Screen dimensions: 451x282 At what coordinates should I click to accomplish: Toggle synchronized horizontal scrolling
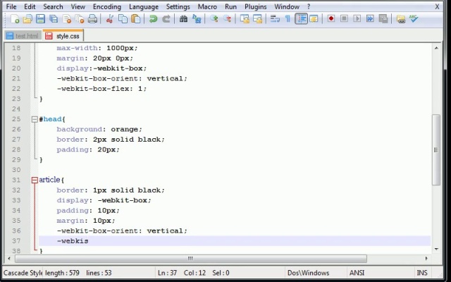258,19
